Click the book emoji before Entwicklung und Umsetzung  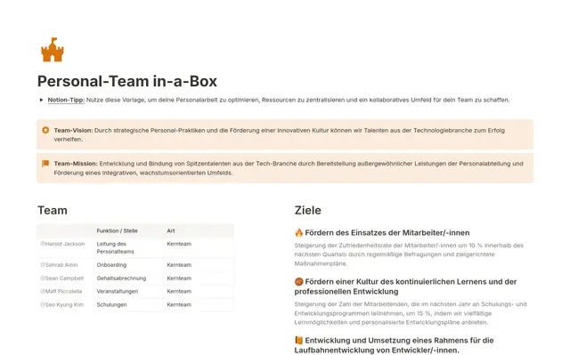[299, 340]
